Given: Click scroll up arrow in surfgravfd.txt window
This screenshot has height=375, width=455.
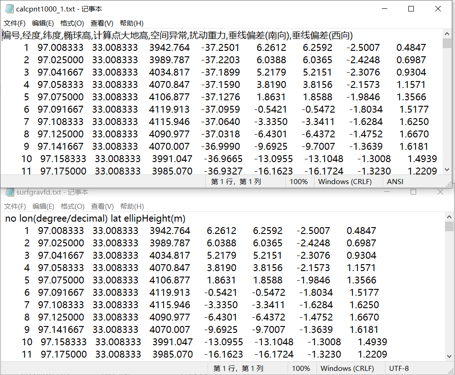Looking at the screenshot, I should (449, 217).
